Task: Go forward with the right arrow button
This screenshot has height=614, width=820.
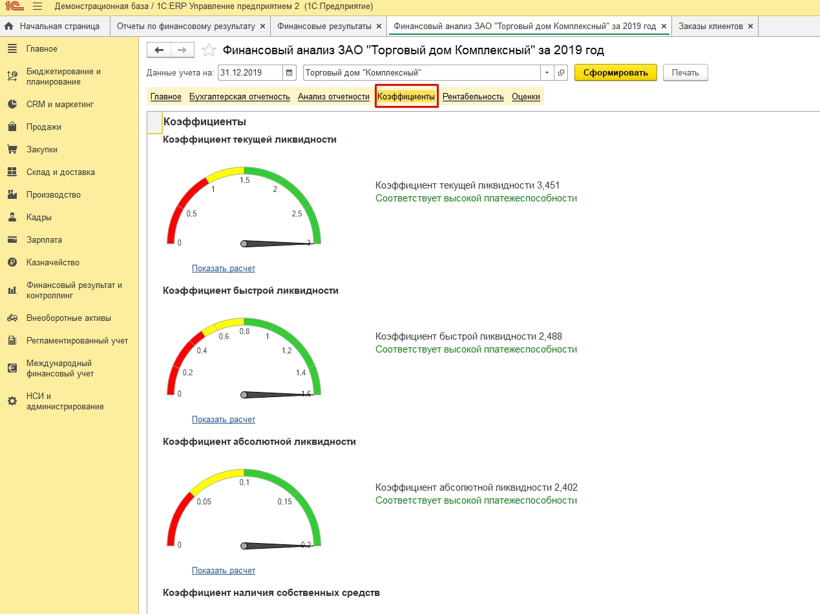Action: point(182,50)
